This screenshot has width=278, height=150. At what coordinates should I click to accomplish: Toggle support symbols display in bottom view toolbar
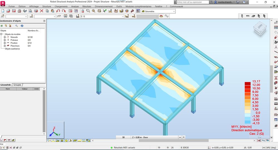[x=62, y=141]
